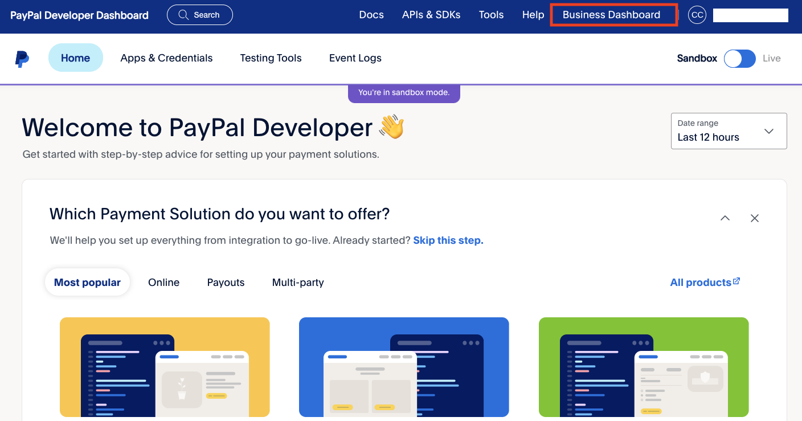Viewport: 802px width, 421px height.
Task: Navigate to Apps & Credentials
Action: (x=166, y=58)
